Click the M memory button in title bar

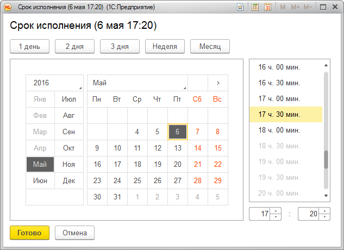point(283,7)
